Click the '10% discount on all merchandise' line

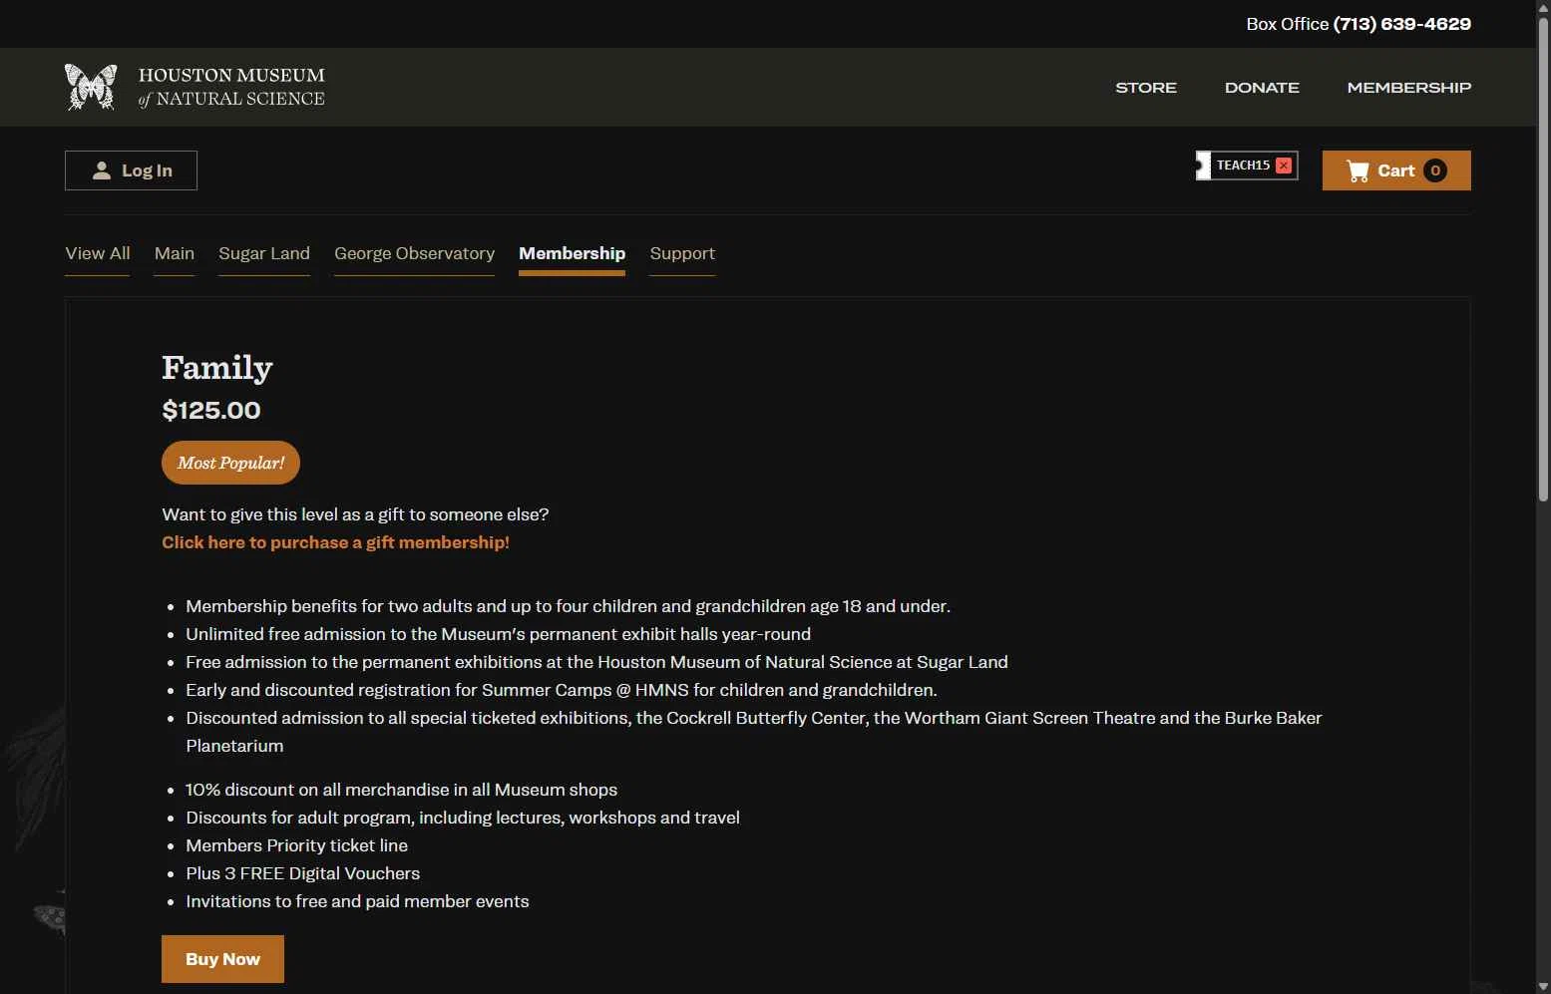pos(402,790)
